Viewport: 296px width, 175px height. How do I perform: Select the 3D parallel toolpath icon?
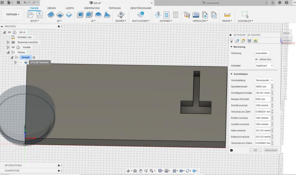point(98,15)
